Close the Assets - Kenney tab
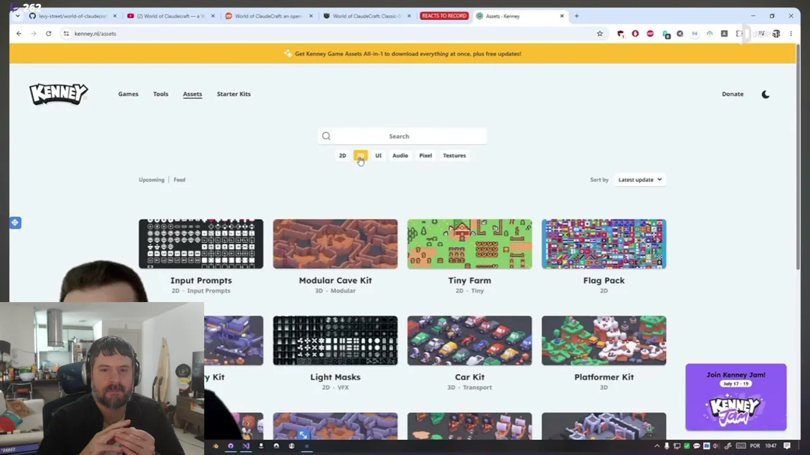810x455 pixels. (562, 16)
